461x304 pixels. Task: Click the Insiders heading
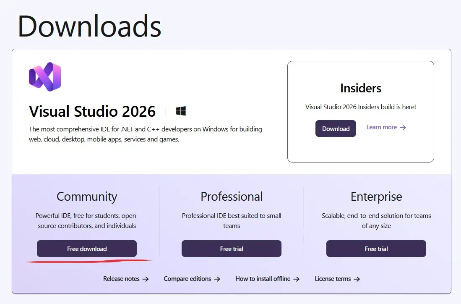(361, 88)
